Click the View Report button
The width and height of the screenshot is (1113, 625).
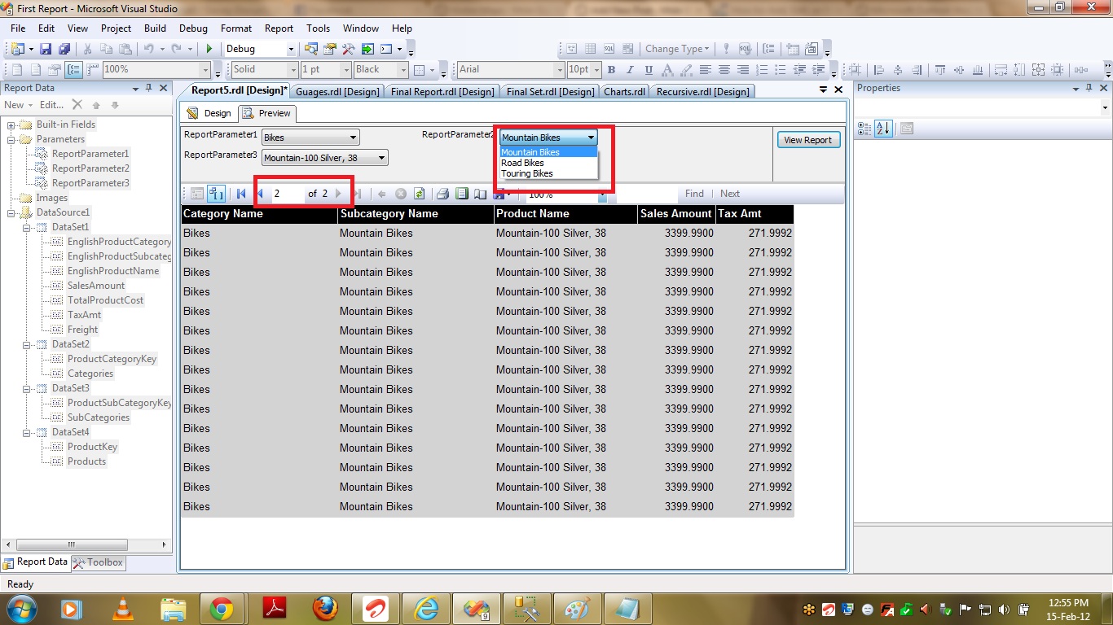[x=807, y=140]
